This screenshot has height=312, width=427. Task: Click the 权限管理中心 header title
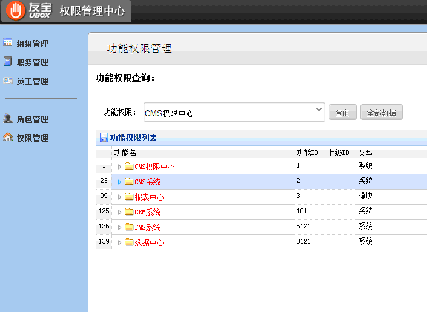(92, 11)
